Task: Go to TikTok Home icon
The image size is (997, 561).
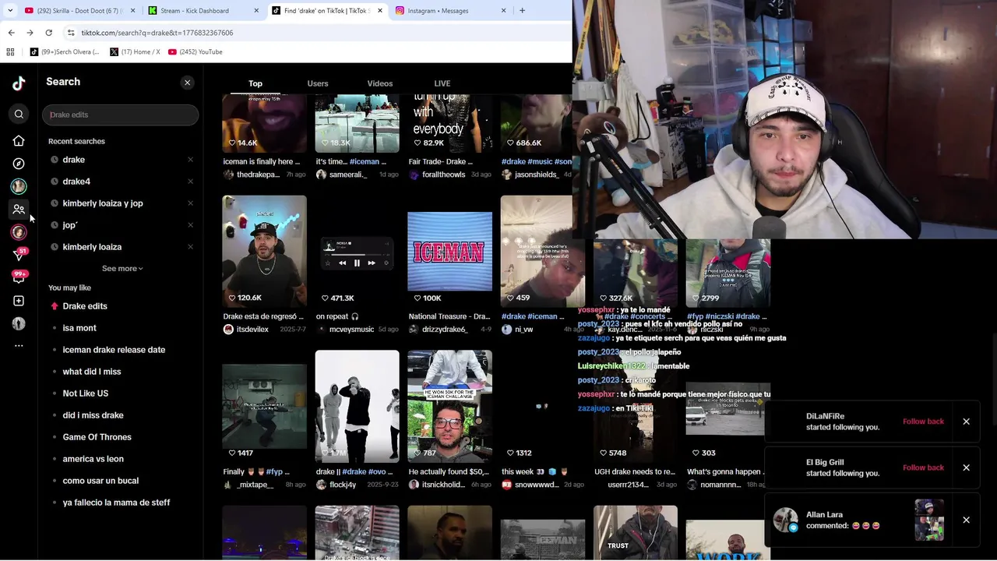Action: pyautogui.click(x=19, y=141)
